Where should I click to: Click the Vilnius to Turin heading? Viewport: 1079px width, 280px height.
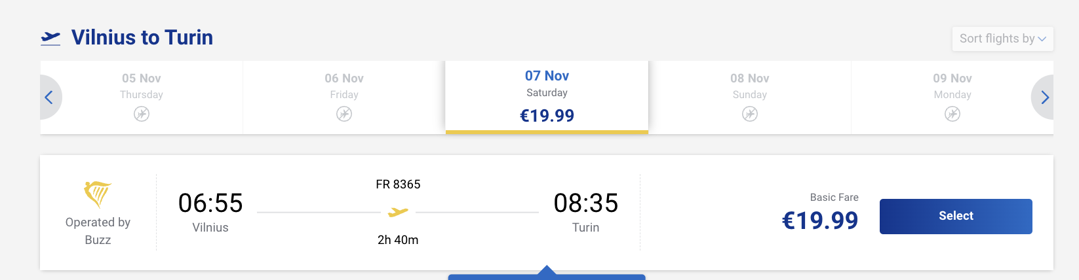142,37
